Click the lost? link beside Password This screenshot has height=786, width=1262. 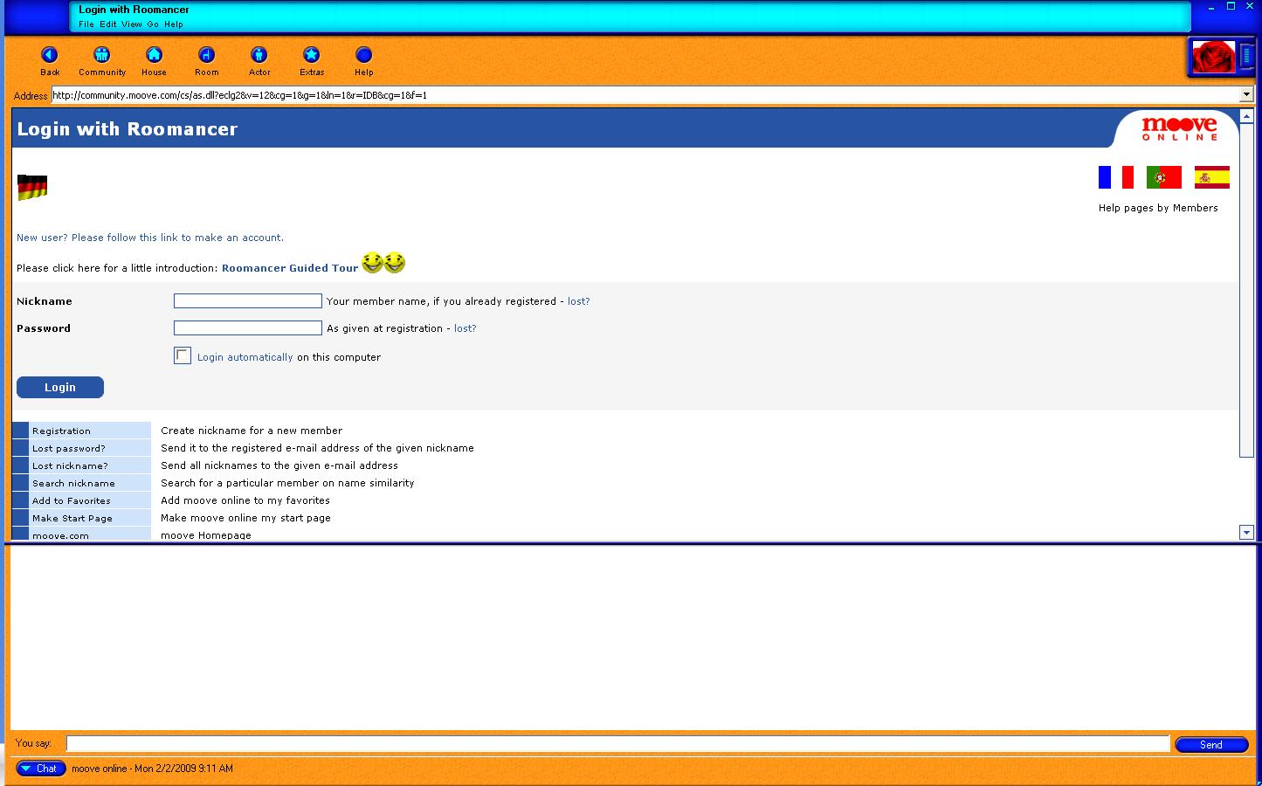(x=465, y=328)
